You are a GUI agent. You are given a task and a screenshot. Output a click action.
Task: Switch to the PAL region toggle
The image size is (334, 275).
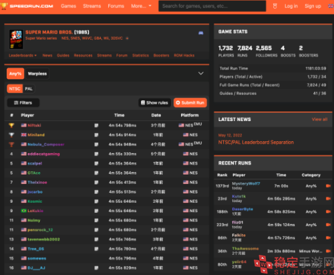point(29,89)
